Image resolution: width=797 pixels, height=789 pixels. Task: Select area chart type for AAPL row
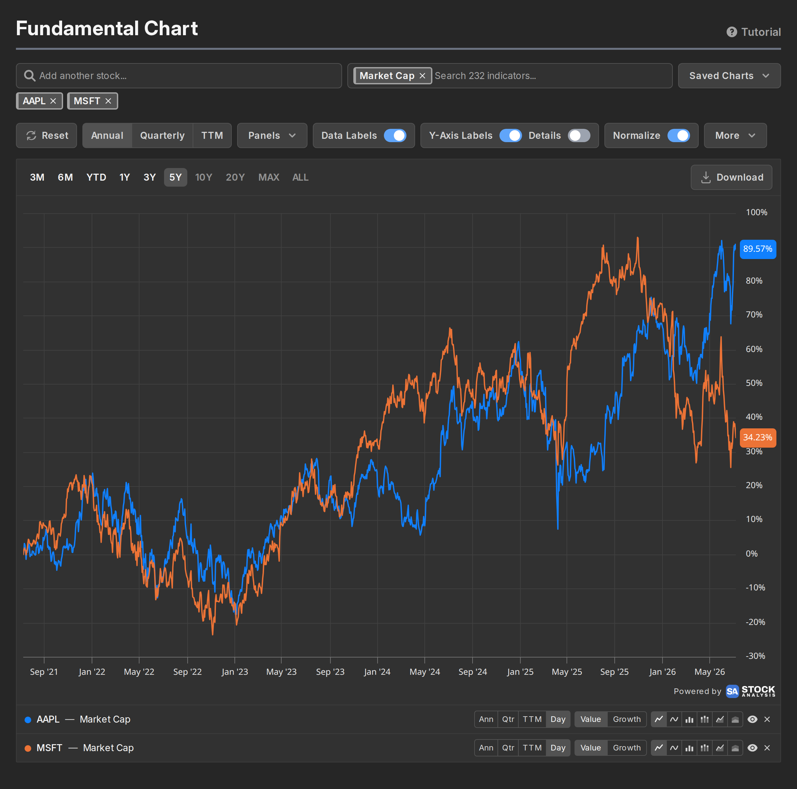[720, 719]
